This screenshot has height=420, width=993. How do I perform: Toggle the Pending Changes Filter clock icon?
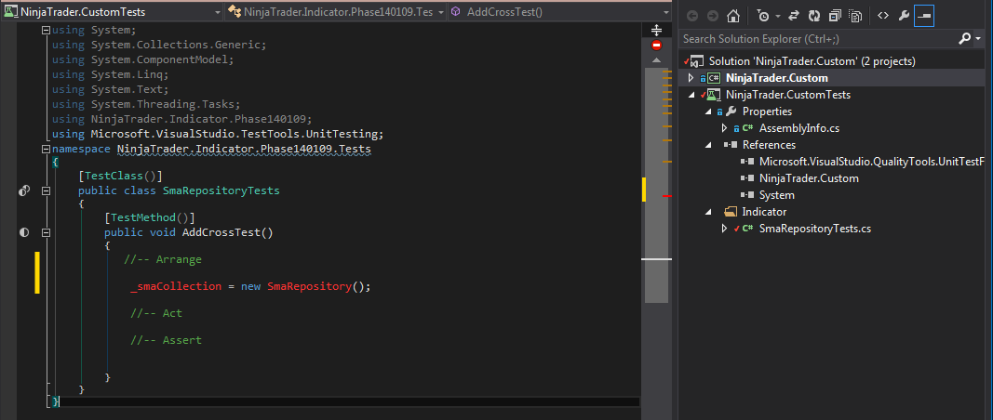[763, 16]
